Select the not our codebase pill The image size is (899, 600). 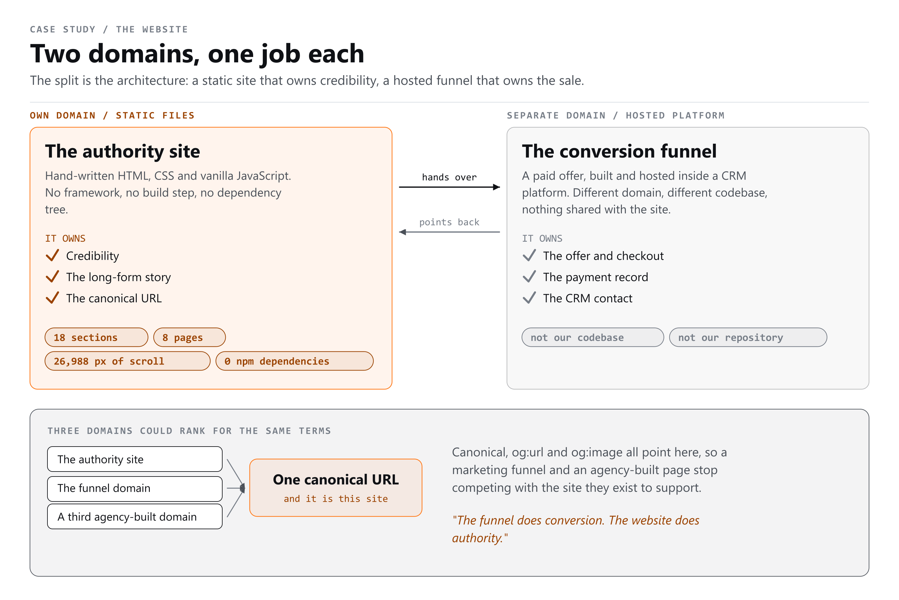[592, 337]
